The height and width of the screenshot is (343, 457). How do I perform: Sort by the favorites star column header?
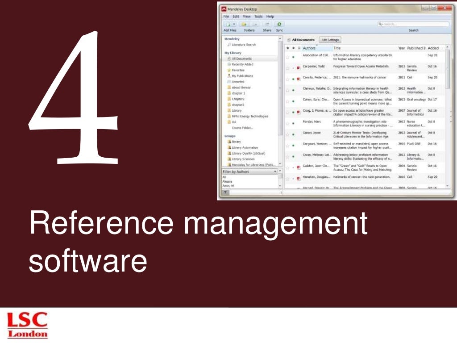[x=288, y=48]
